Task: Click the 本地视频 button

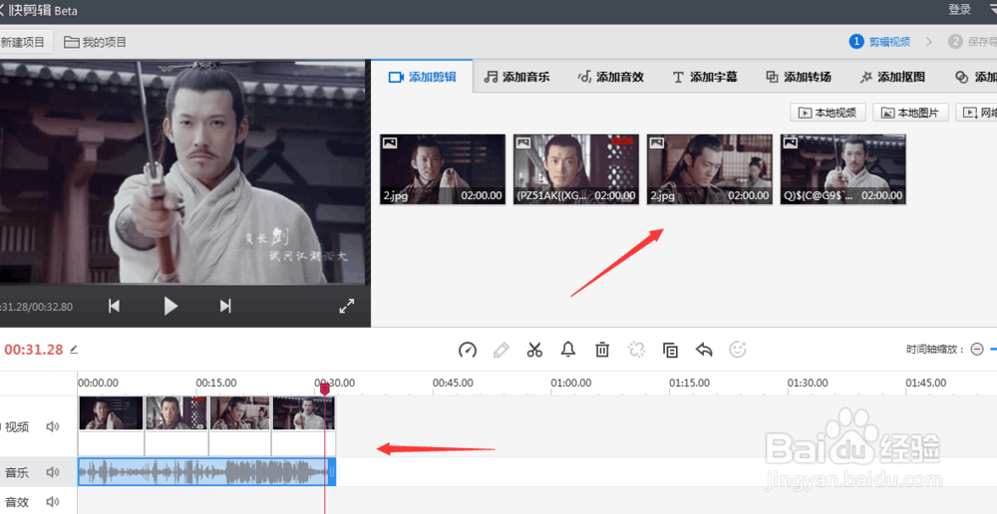Action: point(828,113)
